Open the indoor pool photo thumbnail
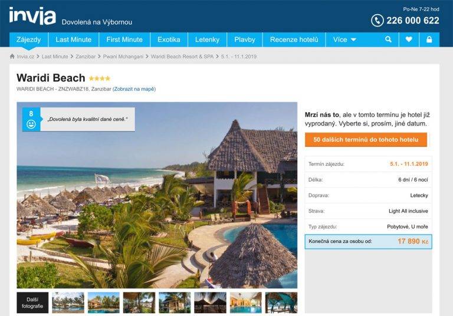Image resolution: width=453 pixels, height=316 pixels. tap(246, 302)
